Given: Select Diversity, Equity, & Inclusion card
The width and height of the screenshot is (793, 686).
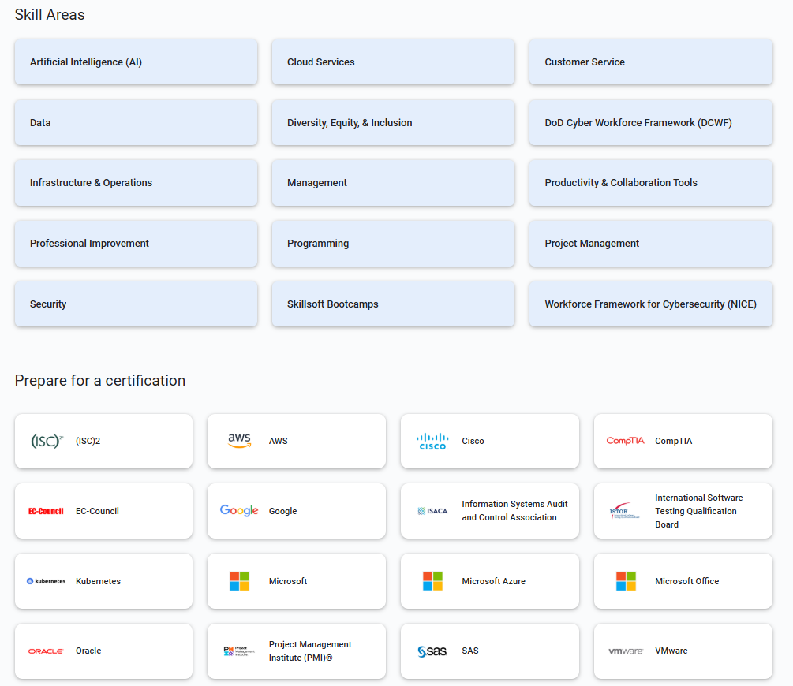Looking at the screenshot, I should point(393,122).
